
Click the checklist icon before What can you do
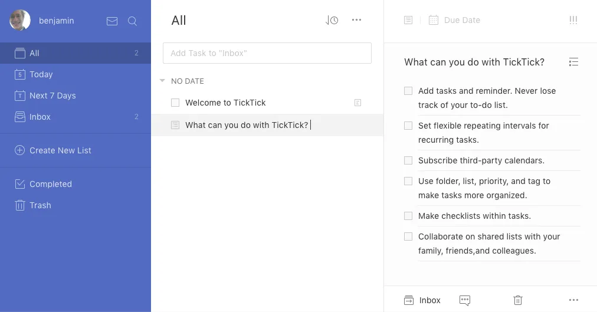[175, 125]
